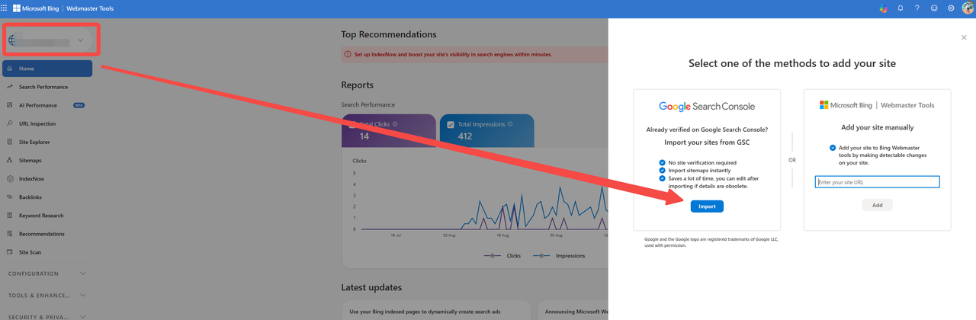Open the Set up IndexNow recommendation banner

[x=475, y=55]
